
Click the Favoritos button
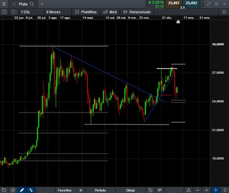tap(65, 190)
